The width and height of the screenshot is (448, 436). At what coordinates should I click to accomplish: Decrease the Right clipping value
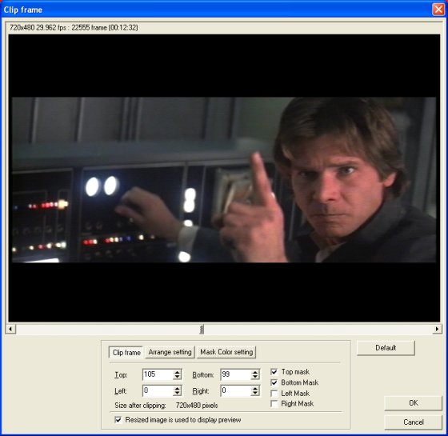pos(255,394)
